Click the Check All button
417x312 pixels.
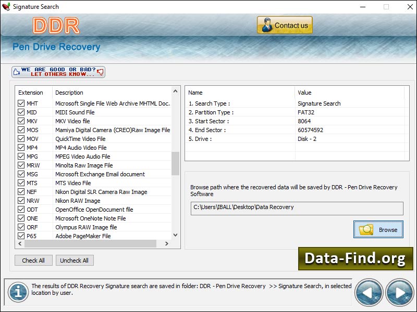tap(33, 260)
